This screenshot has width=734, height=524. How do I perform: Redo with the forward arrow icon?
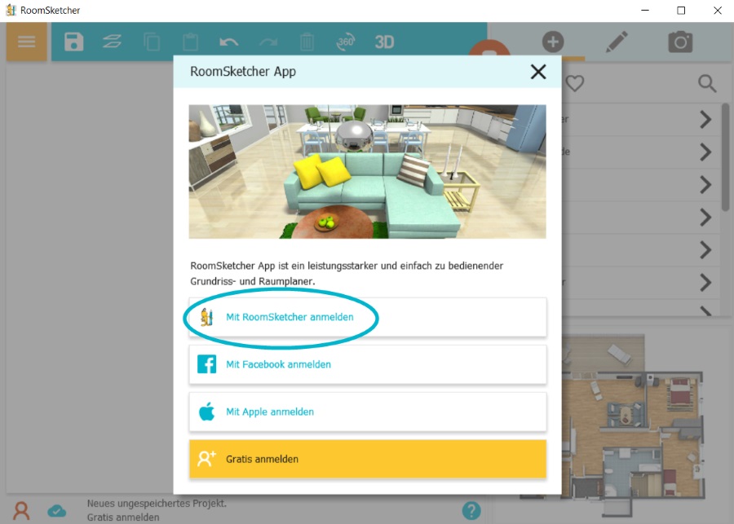click(268, 42)
